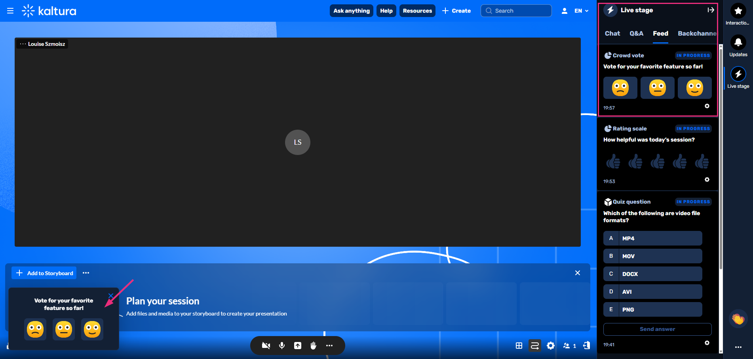Send a clapping hands reaction
753x359 pixels.
click(x=738, y=319)
